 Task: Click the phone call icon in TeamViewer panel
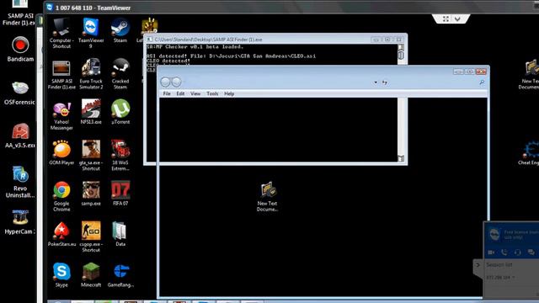pos(504,252)
